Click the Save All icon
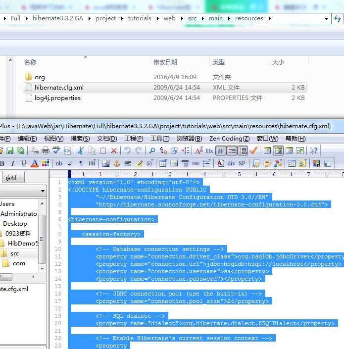Image resolution: width=344 pixels, height=349 pixels. pos(21,150)
